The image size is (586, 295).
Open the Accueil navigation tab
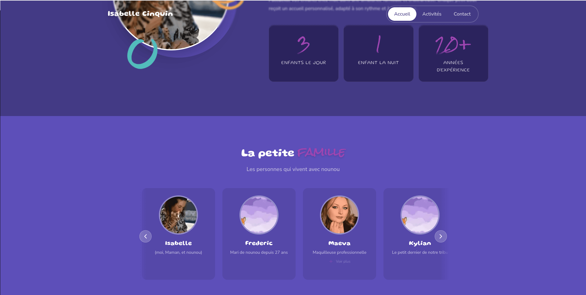(x=402, y=14)
